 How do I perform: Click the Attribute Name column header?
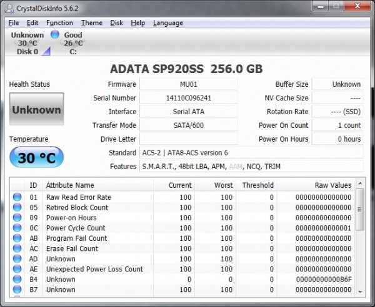tap(98, 185)
